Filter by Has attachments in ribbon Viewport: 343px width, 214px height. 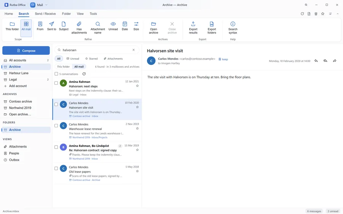click(x=79, y=28)
